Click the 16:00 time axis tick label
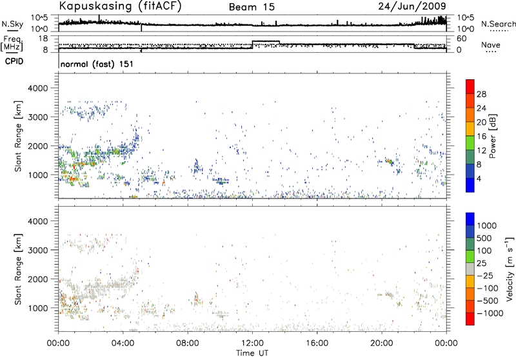516x357 pixels. [x=317, y=343]
